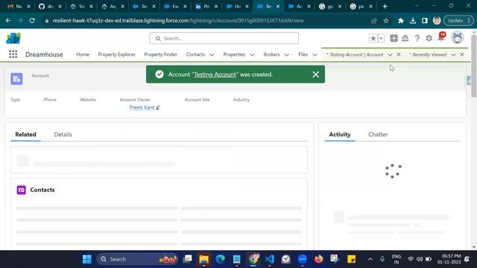Expand the Properties nav dropdown chevron

[x=252, y=54]
